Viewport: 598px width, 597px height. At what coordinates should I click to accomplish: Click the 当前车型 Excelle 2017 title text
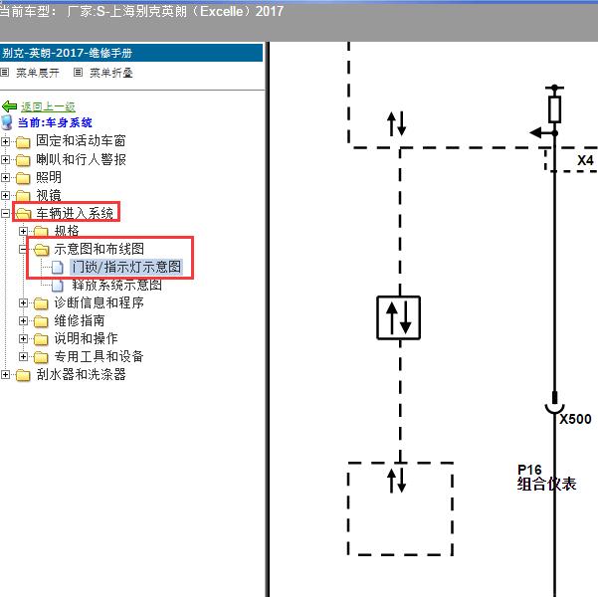(141, 12)
